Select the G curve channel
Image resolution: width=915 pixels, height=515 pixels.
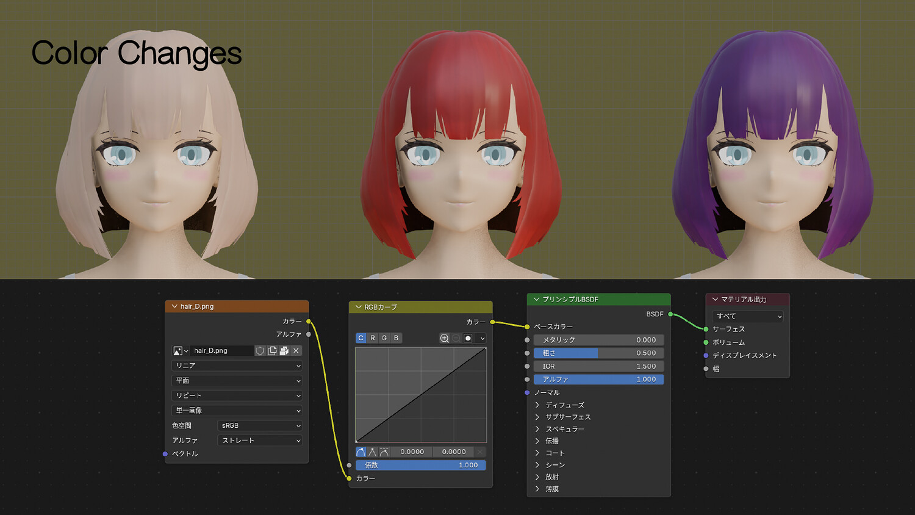(x=384, y=338)
